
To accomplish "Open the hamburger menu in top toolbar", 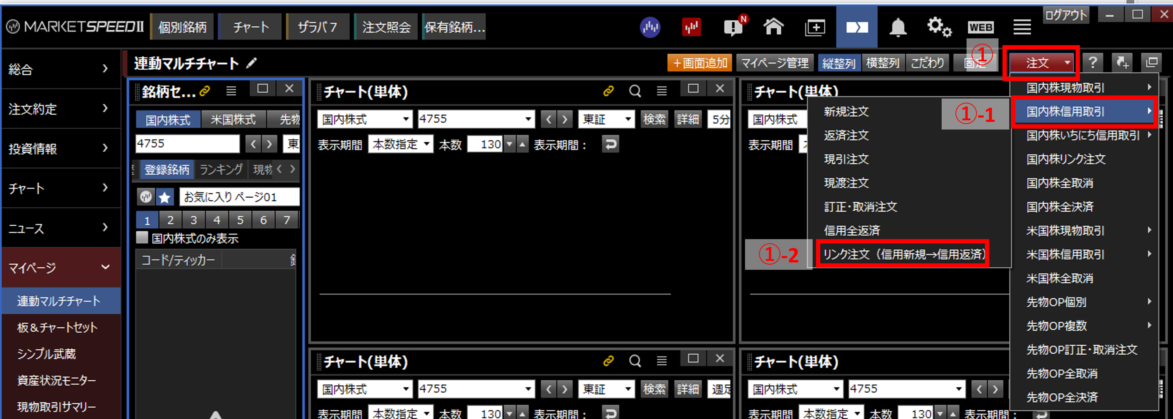I will tap(1022, 27).
